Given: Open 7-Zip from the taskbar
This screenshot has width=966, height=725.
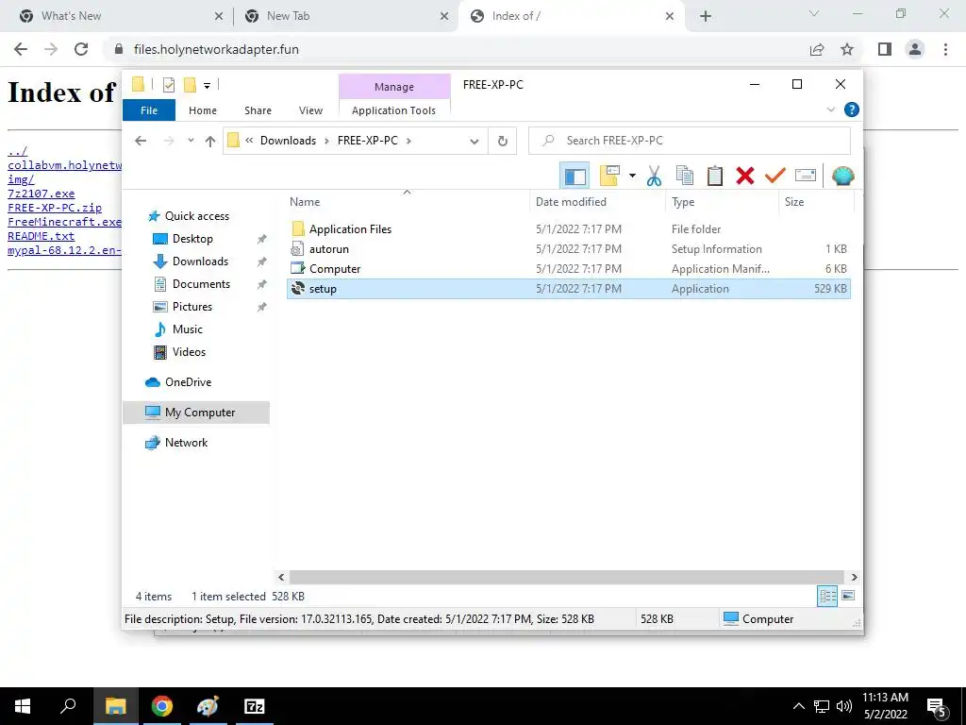Looking at the screenshot, I should (x=255, y=706).
